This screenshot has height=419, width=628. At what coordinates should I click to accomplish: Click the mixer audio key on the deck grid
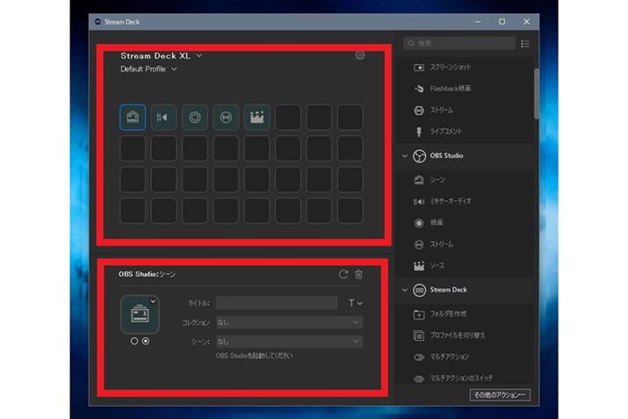point(164,118)
